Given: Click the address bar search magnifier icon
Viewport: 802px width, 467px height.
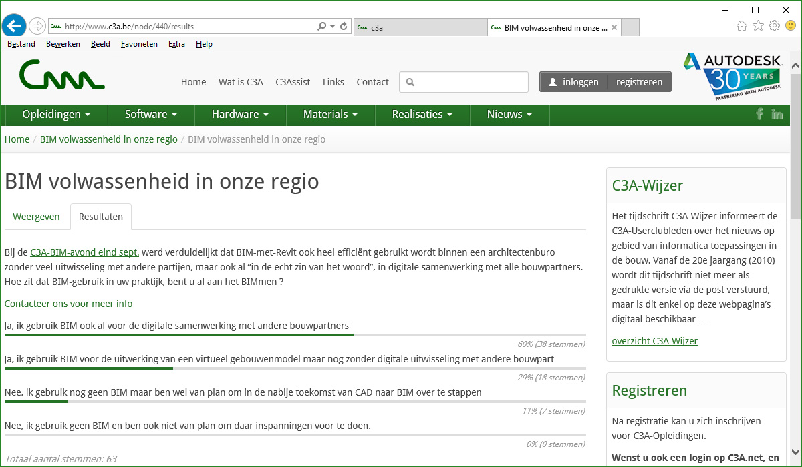Looking at the screenshot, I should point(322,27).
